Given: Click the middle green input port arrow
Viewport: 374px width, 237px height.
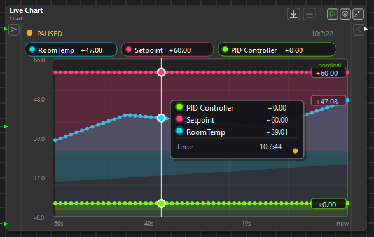Looking at the screenshot, I should [x=5, y=126].
